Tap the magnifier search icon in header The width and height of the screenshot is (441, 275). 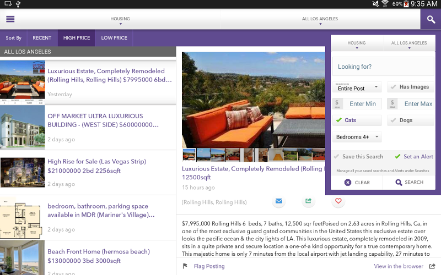(431, 19)
